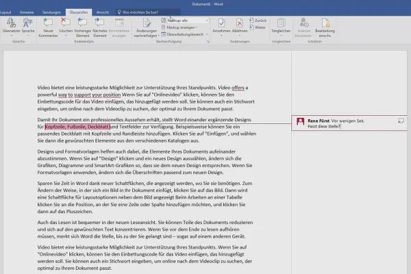Image resolution: width=411 pixels, height=274 pixels.
Task: Switch to the Sendungen tab
Action: pyautogui.click(x=51, y=12)
